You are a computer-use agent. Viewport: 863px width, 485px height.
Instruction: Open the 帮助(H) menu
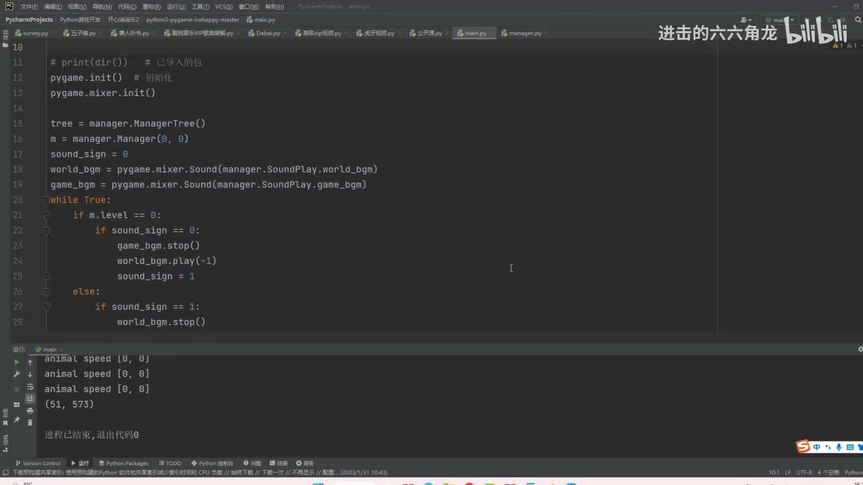tap(274, 7)
